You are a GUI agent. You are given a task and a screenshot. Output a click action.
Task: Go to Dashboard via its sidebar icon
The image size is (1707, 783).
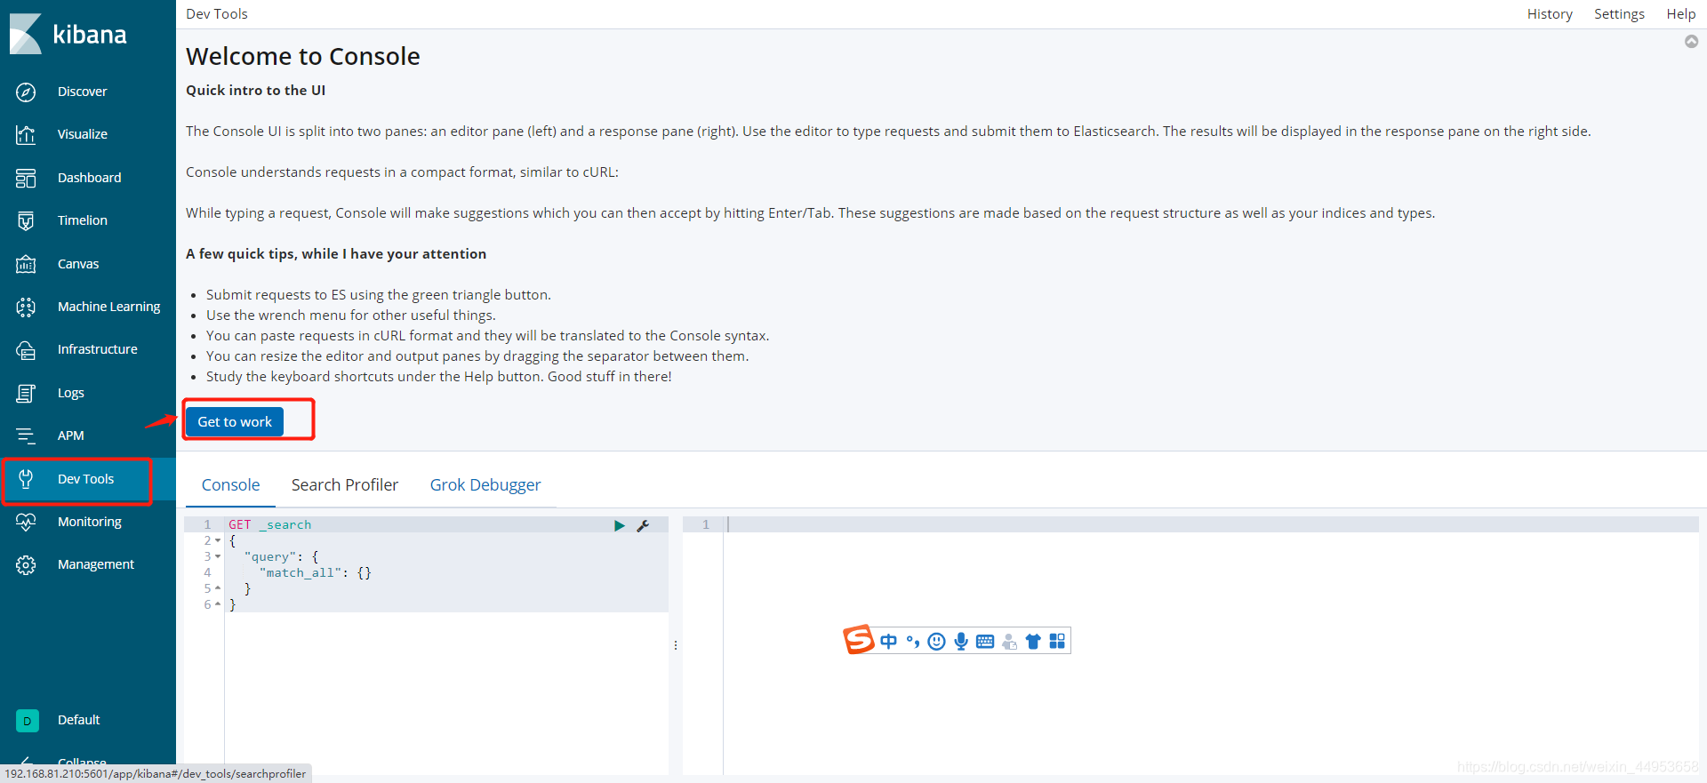[26, 178]
